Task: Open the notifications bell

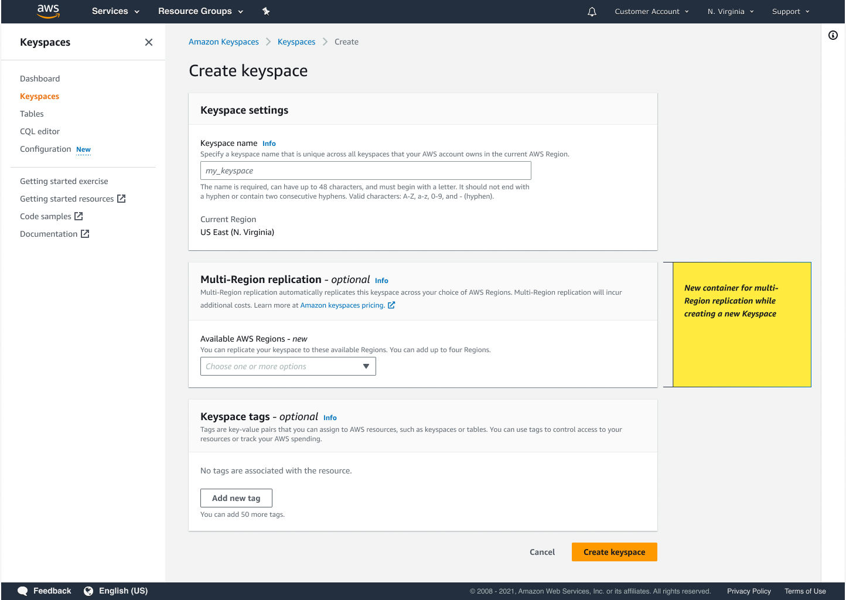Action: click(x=592, y=11)
